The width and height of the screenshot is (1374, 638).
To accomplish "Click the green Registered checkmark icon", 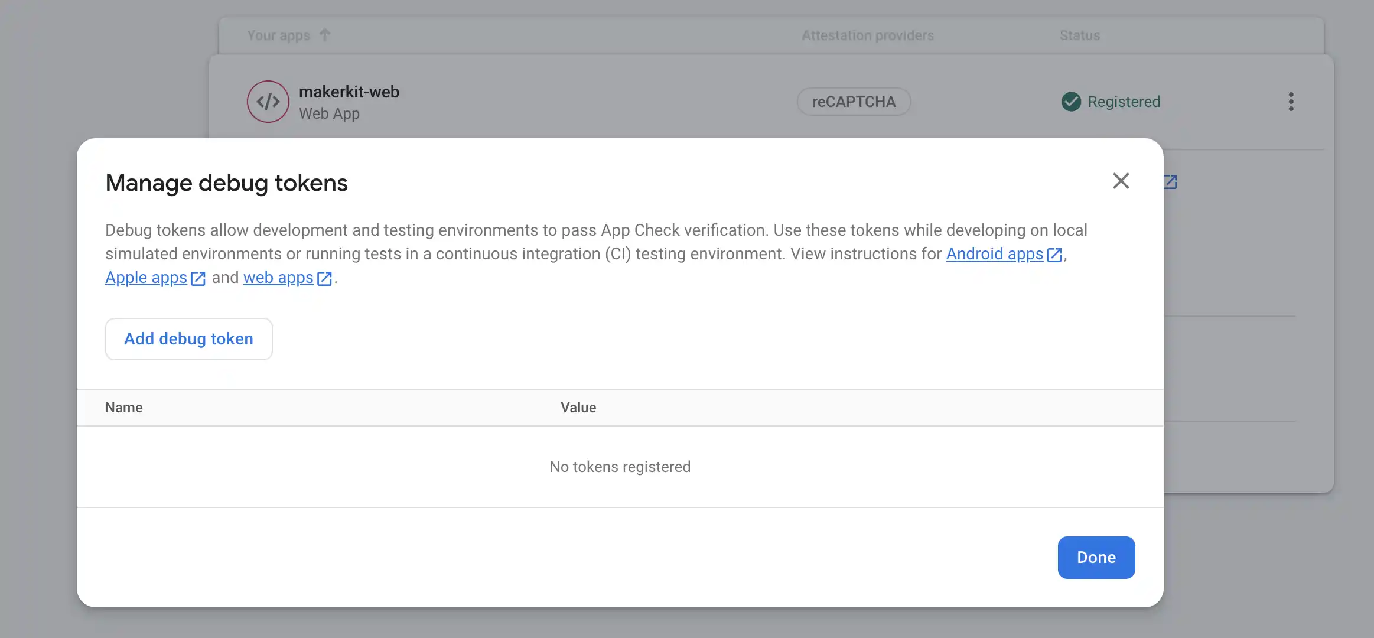I will click(1071, 102).
